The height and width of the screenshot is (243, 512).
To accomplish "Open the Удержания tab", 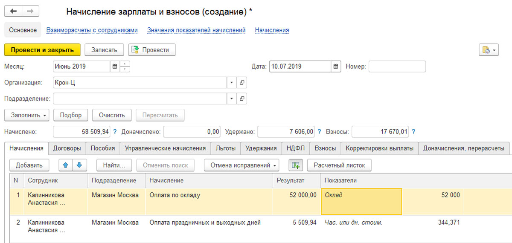I will (261, 148).
